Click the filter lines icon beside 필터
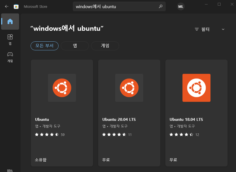This screenshot has width=236, height=172. [x=197, y=29]
